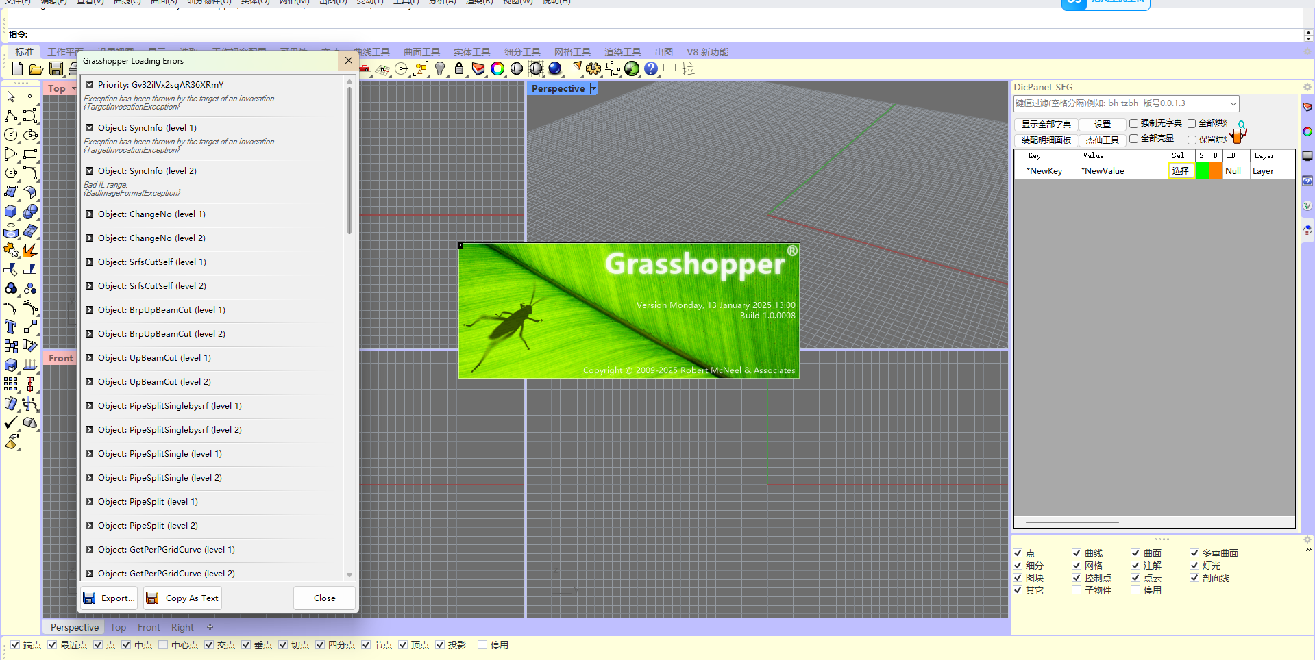
Task: Click the 显示全部字典 button
Action: click(1046, 125)
